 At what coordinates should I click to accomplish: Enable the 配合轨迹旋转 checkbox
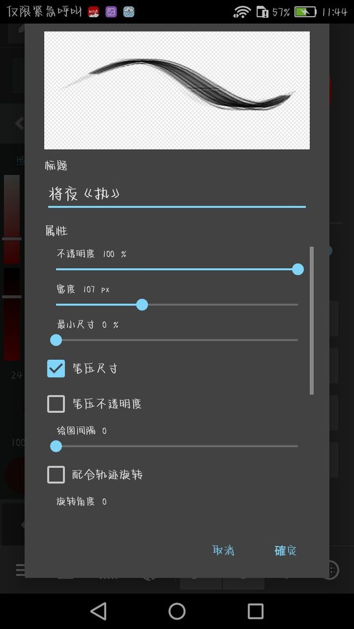point(56,475)
